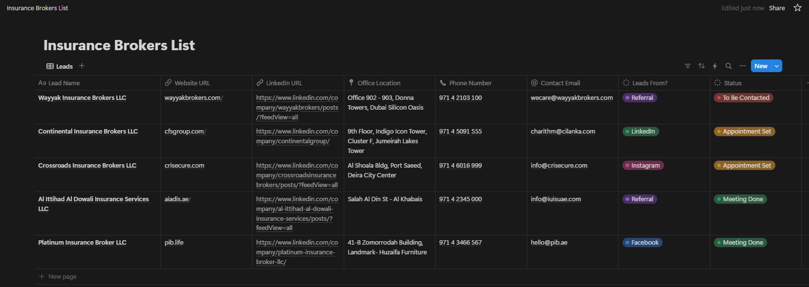Viewport: 809px width, 287px height.
Task: Click the search magnifier icon
Action: (728, 66)
